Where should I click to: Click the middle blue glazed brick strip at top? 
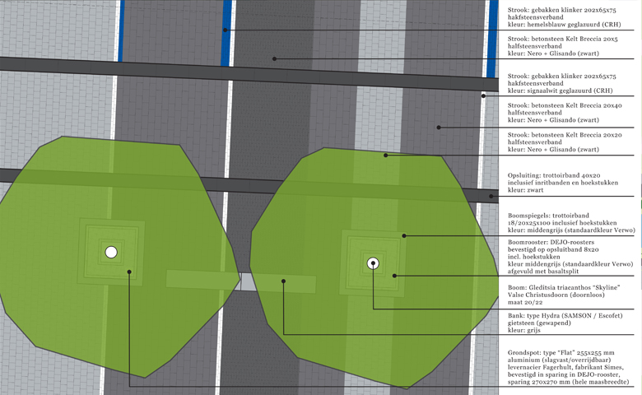click(226, 33)
